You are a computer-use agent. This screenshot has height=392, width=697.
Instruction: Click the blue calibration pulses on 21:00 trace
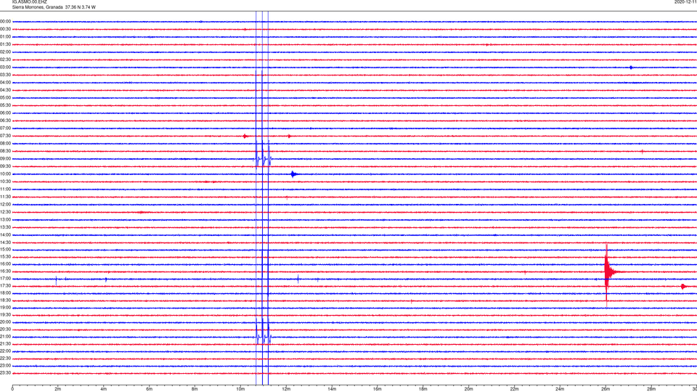(x=263, y=335)
